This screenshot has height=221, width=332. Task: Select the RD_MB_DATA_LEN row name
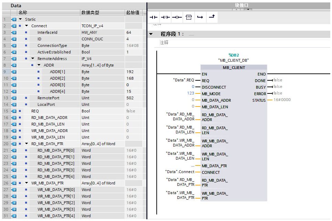tap(48, 124)
